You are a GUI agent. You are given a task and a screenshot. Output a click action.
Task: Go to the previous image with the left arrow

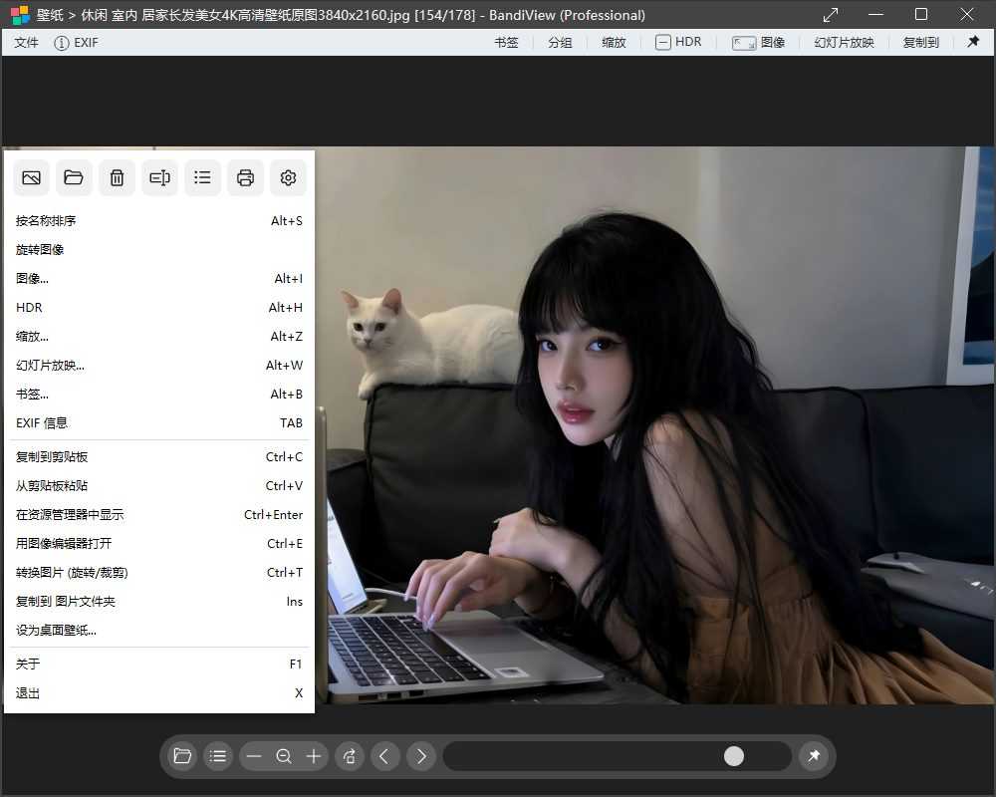click(385, 756)
